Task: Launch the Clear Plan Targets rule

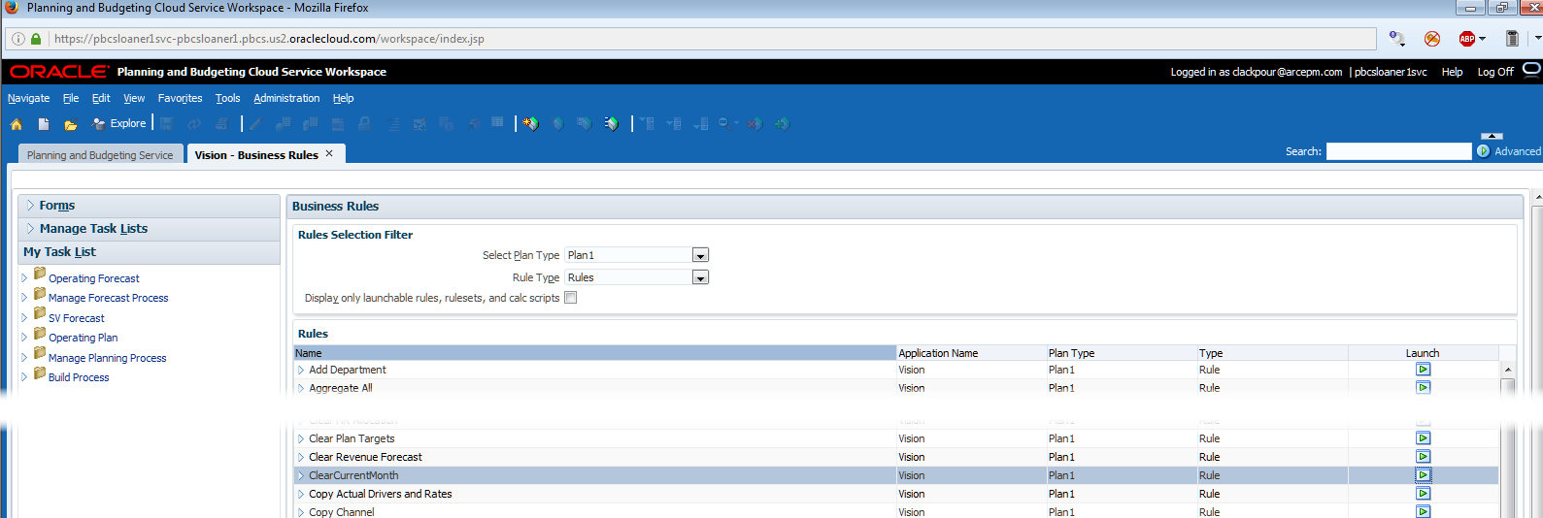Action: [1423, 438]
